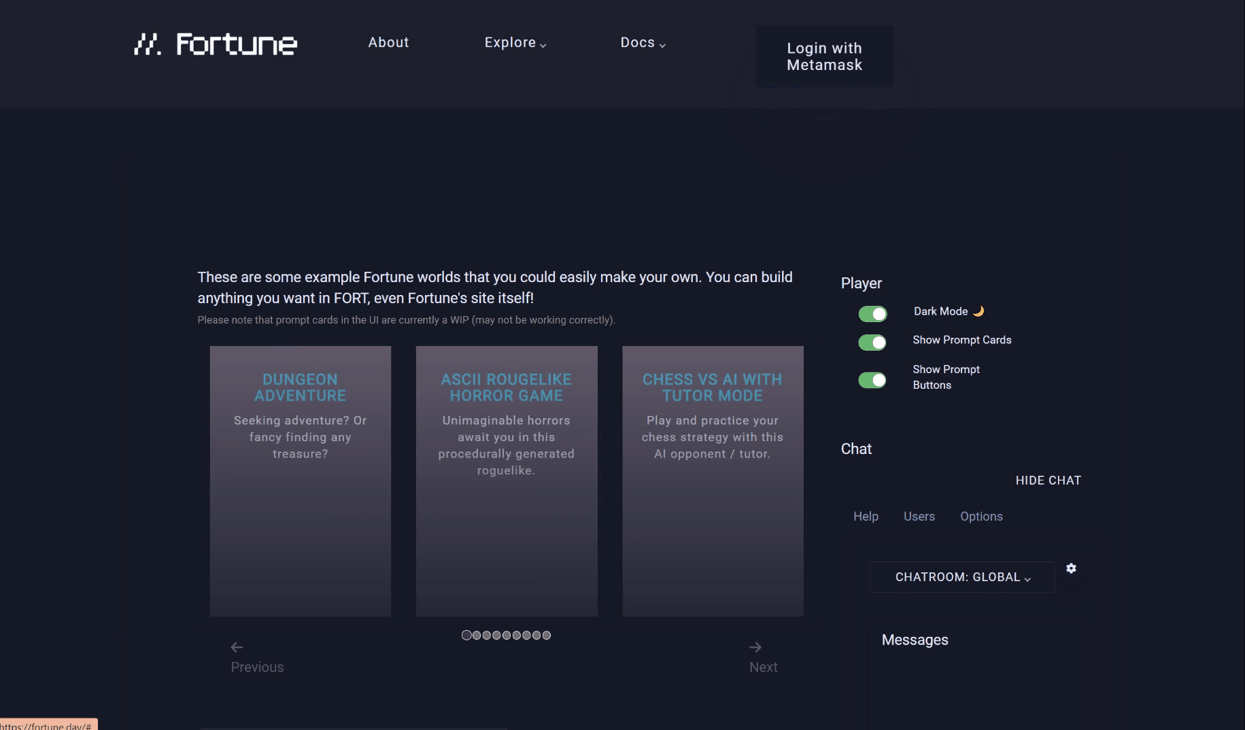
Task: Click the Previous left arrow icon
Action: coord(237,647)
